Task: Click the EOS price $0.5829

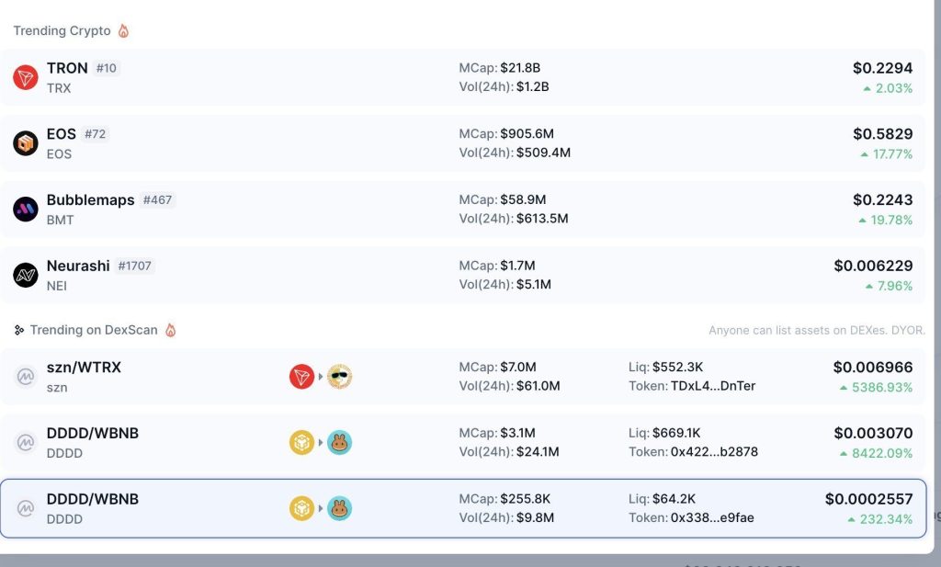Action: [x=882, y=134]
